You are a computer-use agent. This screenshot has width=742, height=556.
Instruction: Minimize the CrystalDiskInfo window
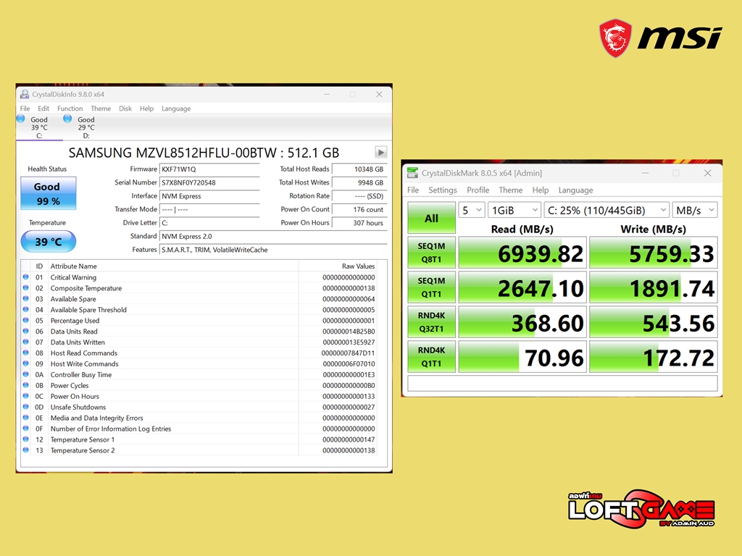[x=327, y=94]
